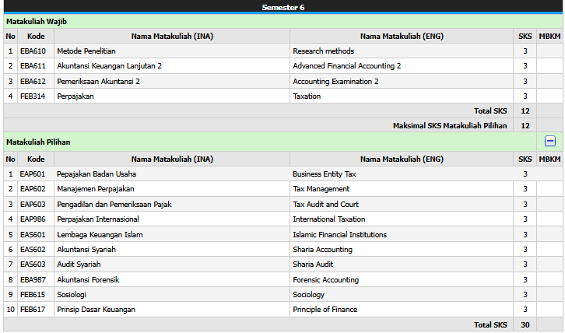The image size is (565, 333).
Task: Click Pengadilan dan Pemeriksaan Pajak
Action: pos(114,204)
